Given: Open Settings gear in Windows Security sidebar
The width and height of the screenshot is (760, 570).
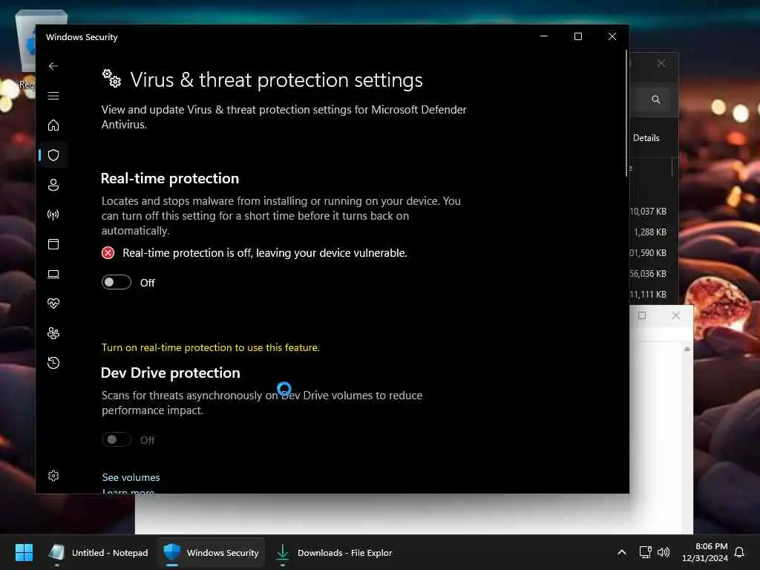Looking at the screenshot, I should click(53, 476).
